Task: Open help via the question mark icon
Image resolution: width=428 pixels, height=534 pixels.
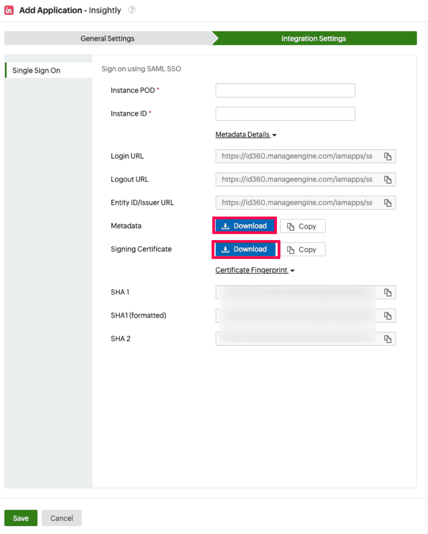Action: coord(131,10)
